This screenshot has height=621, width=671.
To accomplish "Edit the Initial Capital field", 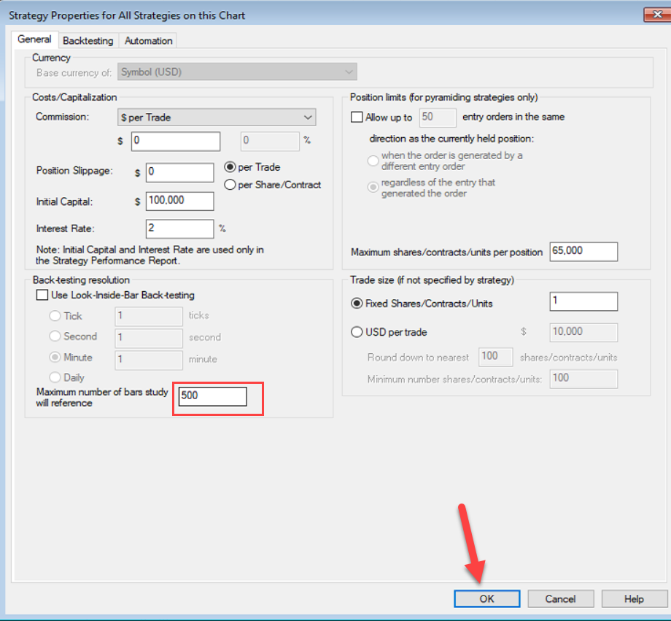I will coord(179,201).
